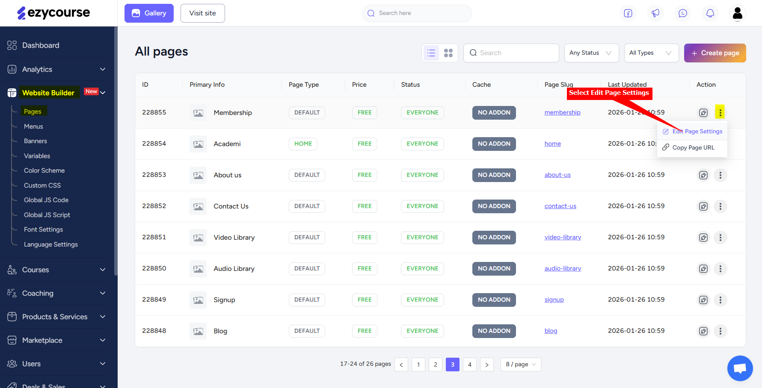Viewport: 762px width, 388px height.
Task: Click the announcements megaphone icon
Action: (655, 13)
